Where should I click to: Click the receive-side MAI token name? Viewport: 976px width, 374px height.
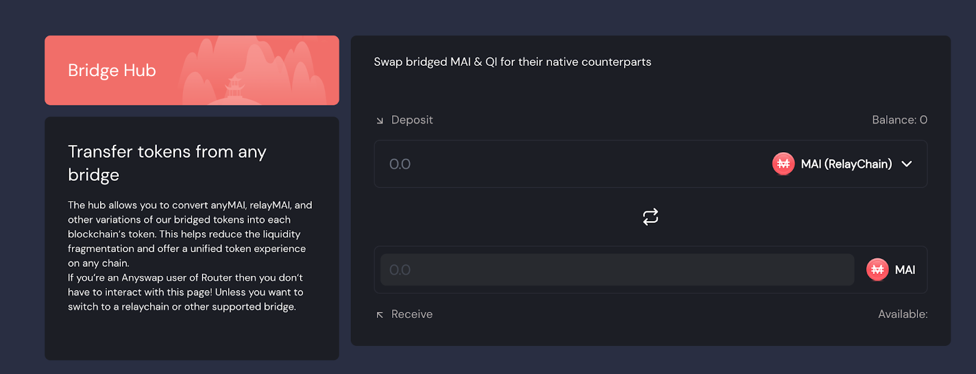pos(905,270)
